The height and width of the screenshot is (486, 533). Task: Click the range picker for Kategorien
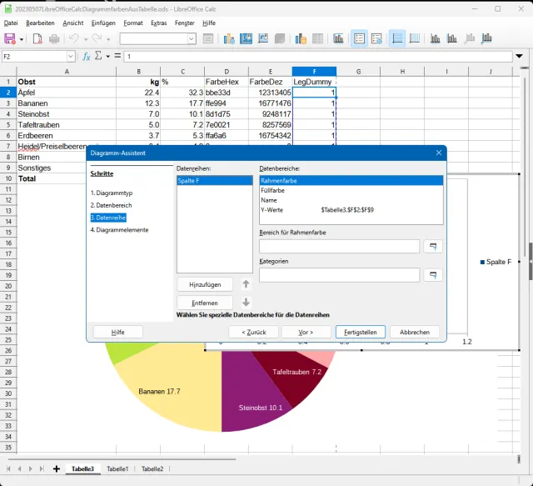click(433, 275)
